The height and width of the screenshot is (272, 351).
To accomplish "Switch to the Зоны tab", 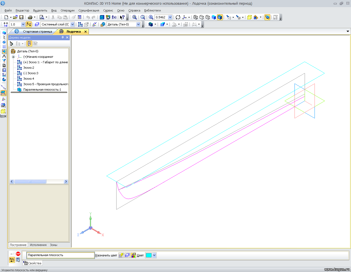I will pyautogui.click(x=53, y=245).
